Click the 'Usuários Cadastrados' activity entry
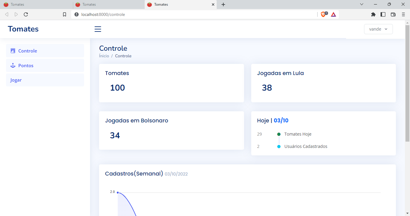The width and height of the screenshot is (410, 216). point(306,146)
